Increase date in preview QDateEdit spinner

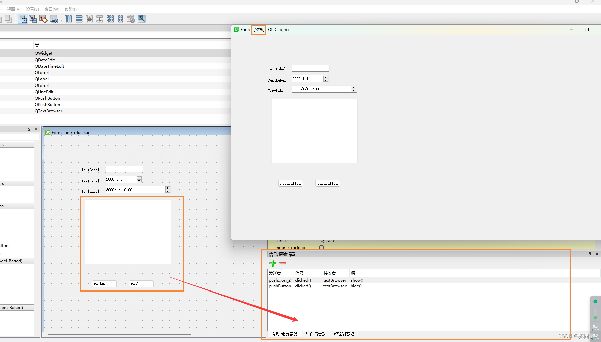click(326, 77)
